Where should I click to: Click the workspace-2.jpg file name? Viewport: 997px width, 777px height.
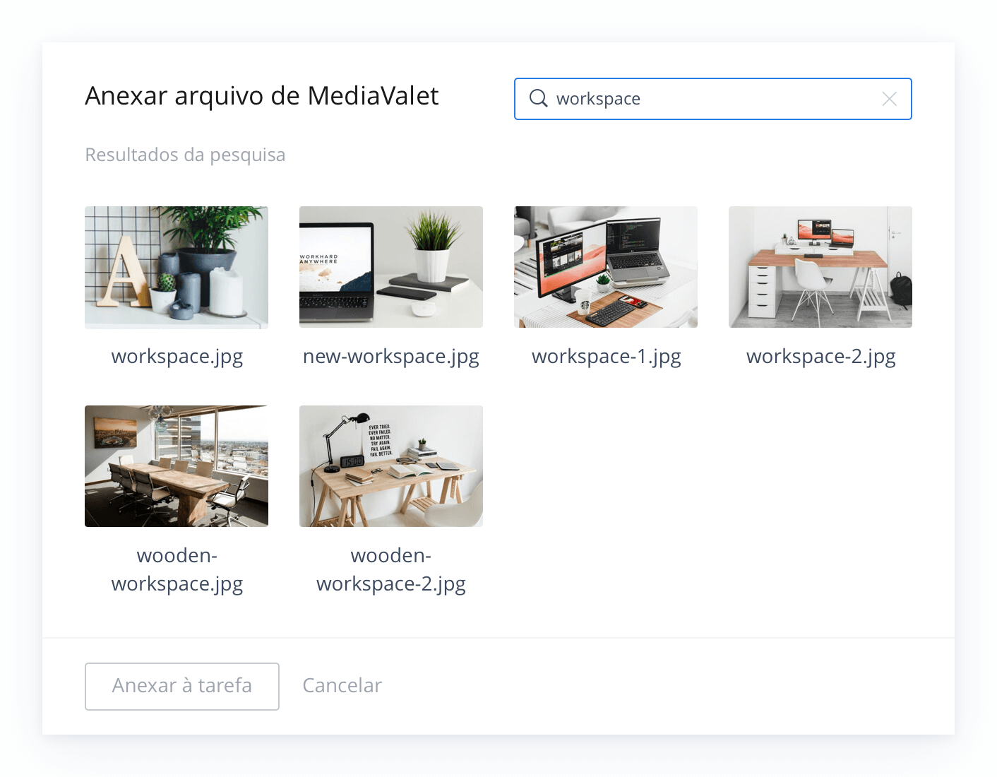click(821, 357)
